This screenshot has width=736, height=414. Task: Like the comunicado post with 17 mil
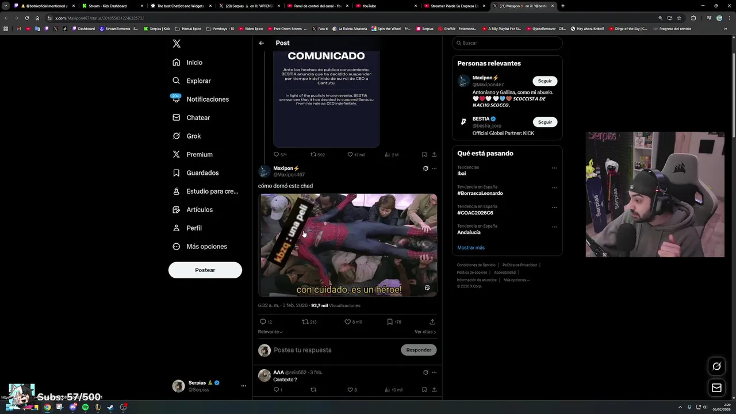(350, 154)
